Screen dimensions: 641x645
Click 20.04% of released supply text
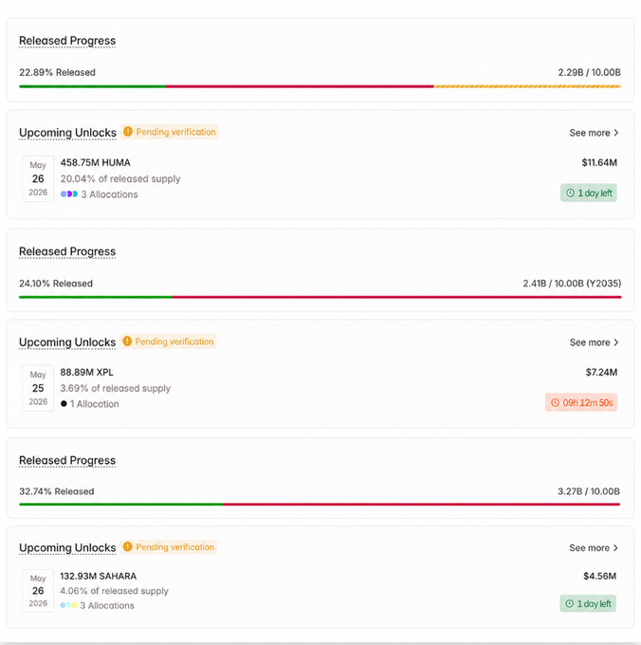click(x=120, y=179)
